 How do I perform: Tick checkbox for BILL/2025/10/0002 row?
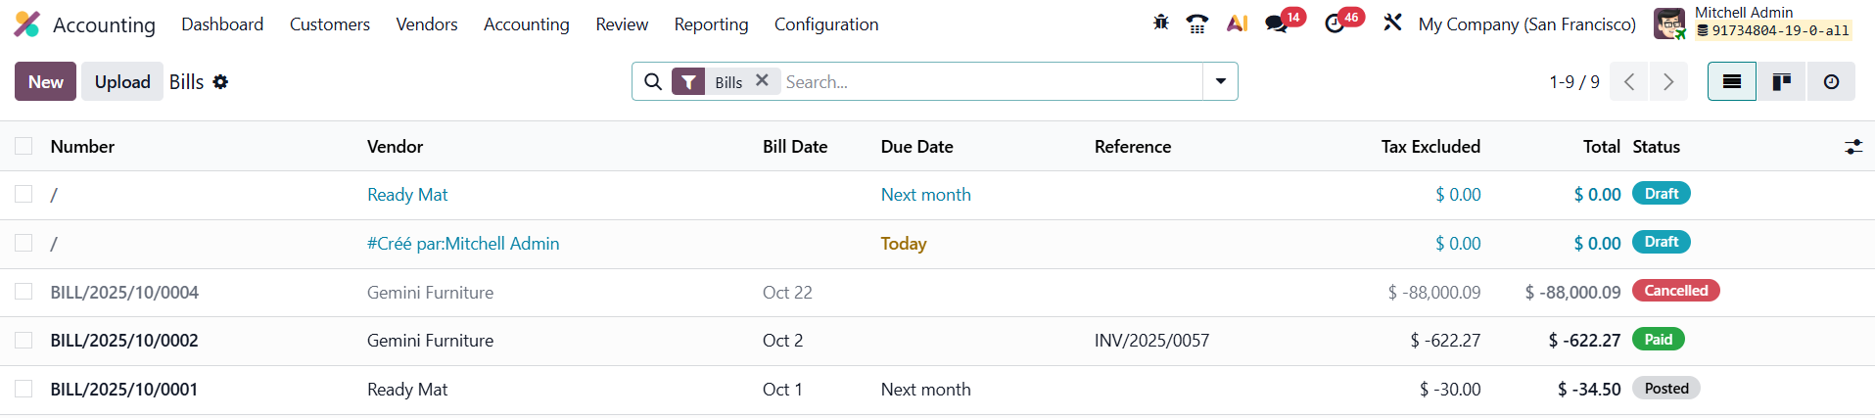point(23,340)
